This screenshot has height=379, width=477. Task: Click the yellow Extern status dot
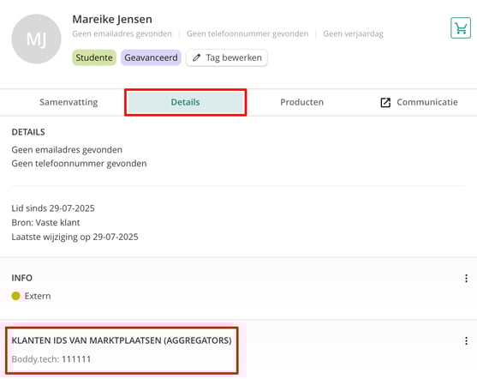[x=15, y=296]
